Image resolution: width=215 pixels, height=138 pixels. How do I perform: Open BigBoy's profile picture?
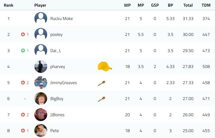tap(41, 98)
